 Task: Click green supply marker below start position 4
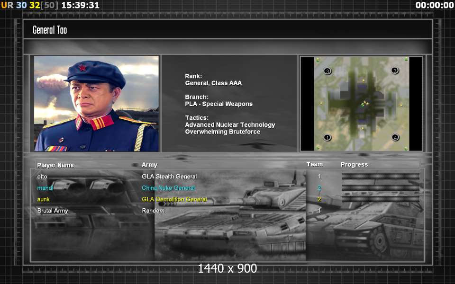pos(406,148)
